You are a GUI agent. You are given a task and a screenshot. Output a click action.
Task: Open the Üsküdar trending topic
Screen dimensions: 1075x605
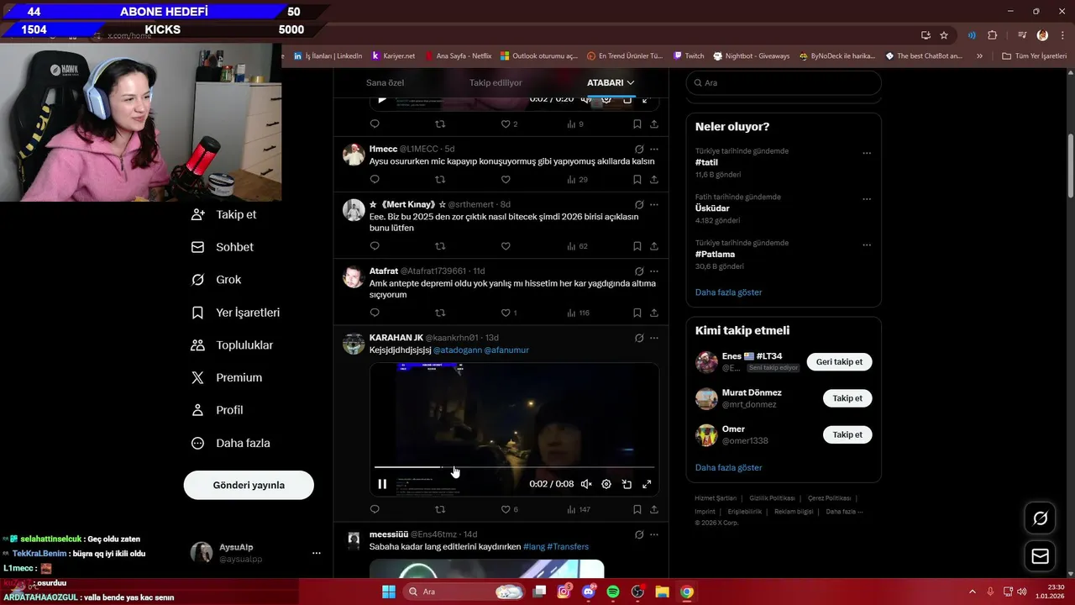point(712,208)
